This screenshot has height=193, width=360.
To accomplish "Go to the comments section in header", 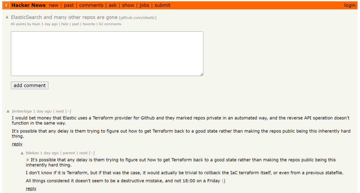I will click(x=91, y=5).
